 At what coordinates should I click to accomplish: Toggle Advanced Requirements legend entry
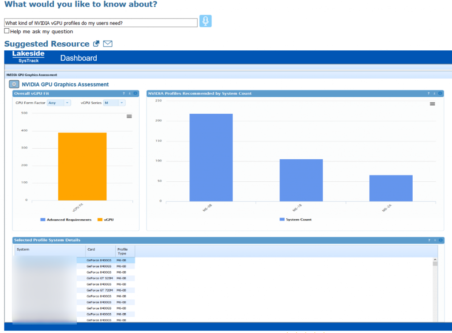[x=66, y=220]
